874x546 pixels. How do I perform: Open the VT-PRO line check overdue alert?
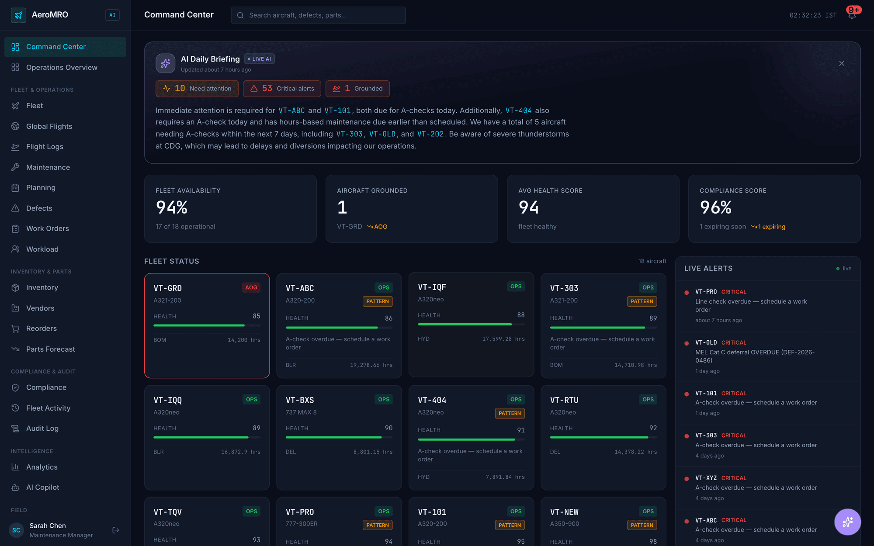768,306
